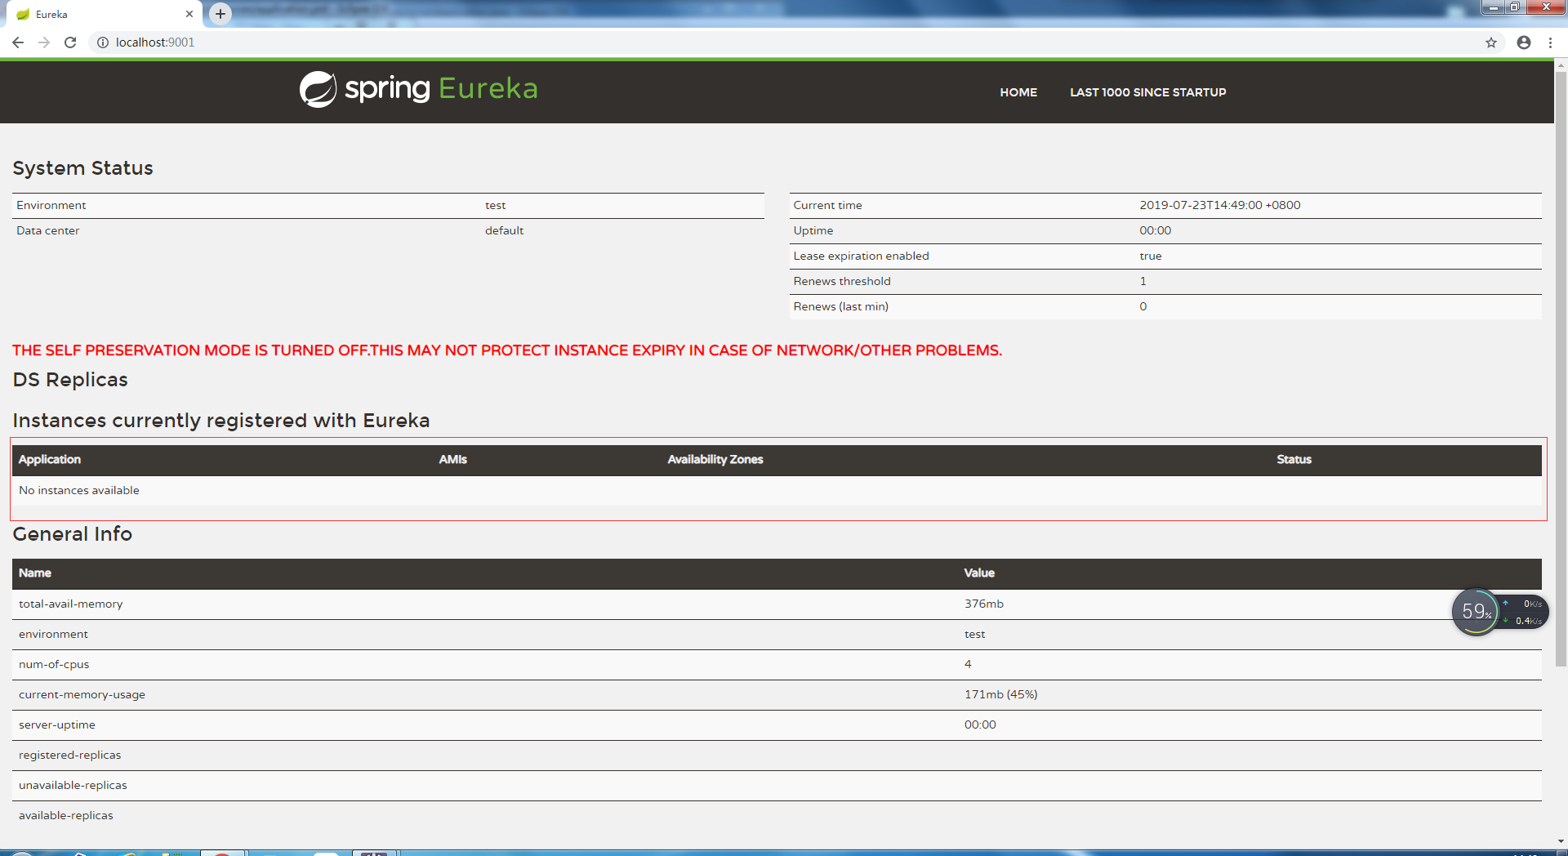Click the scrollbar up arrow
The image size is (1568, 856).
pyautogui.click(x=1561, y=64)
